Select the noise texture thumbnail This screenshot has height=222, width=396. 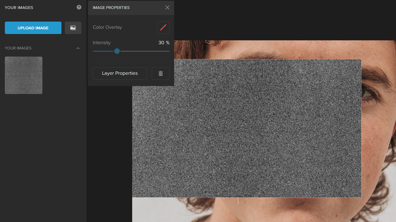coord(23,75)
